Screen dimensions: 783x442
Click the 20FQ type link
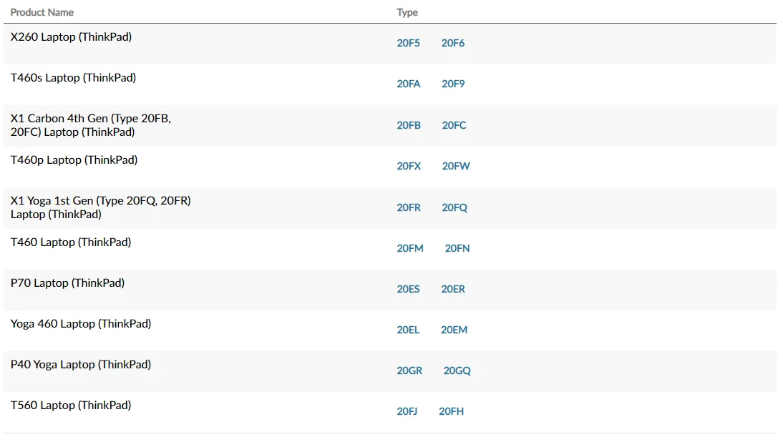[454, 207]
